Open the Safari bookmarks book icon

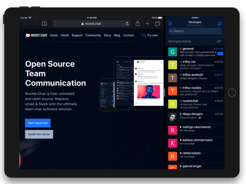(x=44, y=24)
